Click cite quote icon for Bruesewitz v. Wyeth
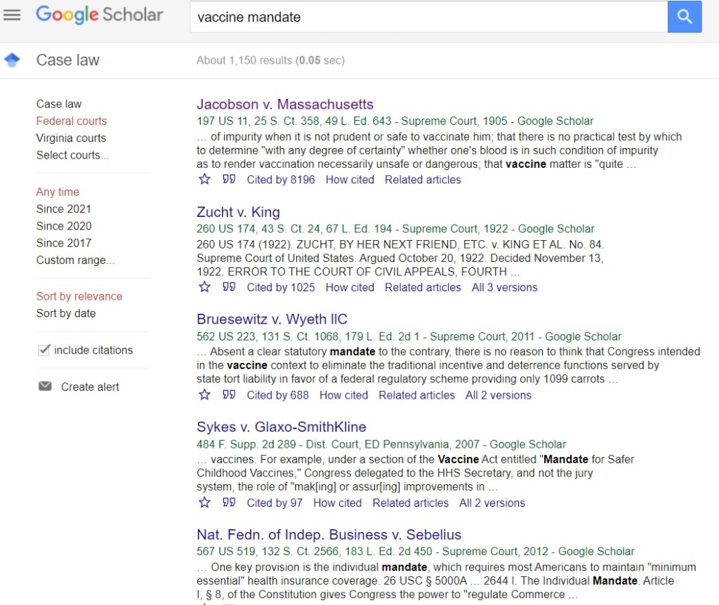The image size is (719, 605). point(229,395)
